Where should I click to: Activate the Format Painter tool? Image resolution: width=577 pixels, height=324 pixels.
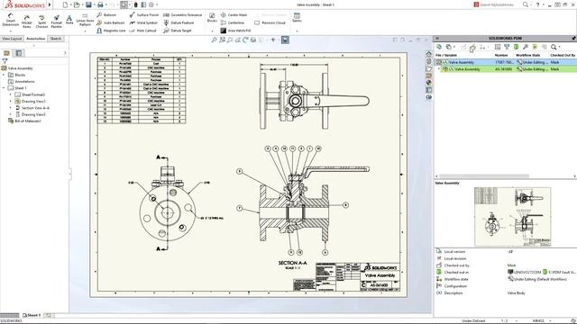click(x=56, y=22)
